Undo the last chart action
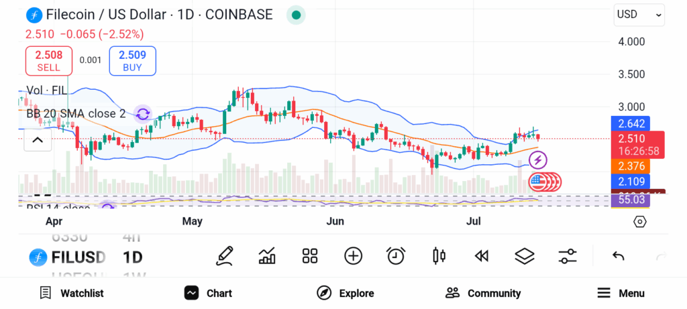 click(x=619, y=255)
